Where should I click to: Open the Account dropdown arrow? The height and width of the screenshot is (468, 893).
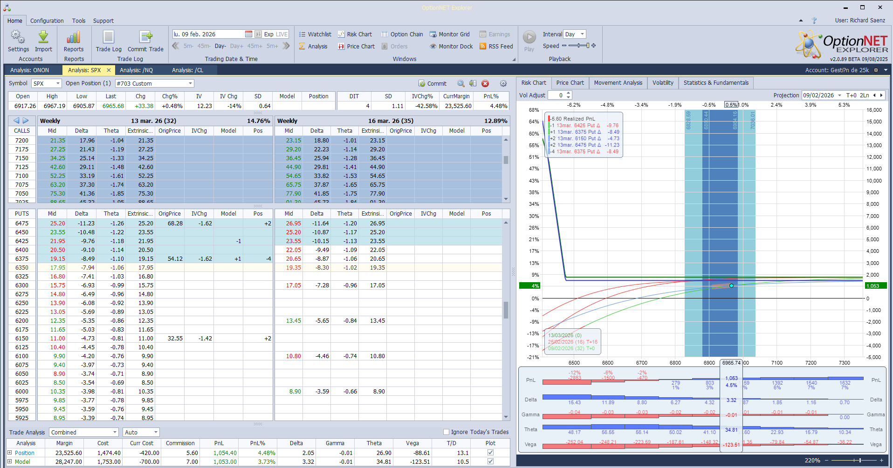coord(886,70)
